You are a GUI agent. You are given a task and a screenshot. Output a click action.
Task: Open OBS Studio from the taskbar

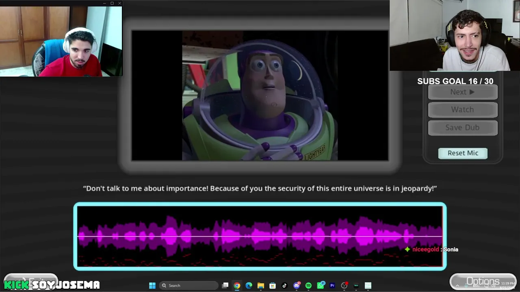coord(344,286)
